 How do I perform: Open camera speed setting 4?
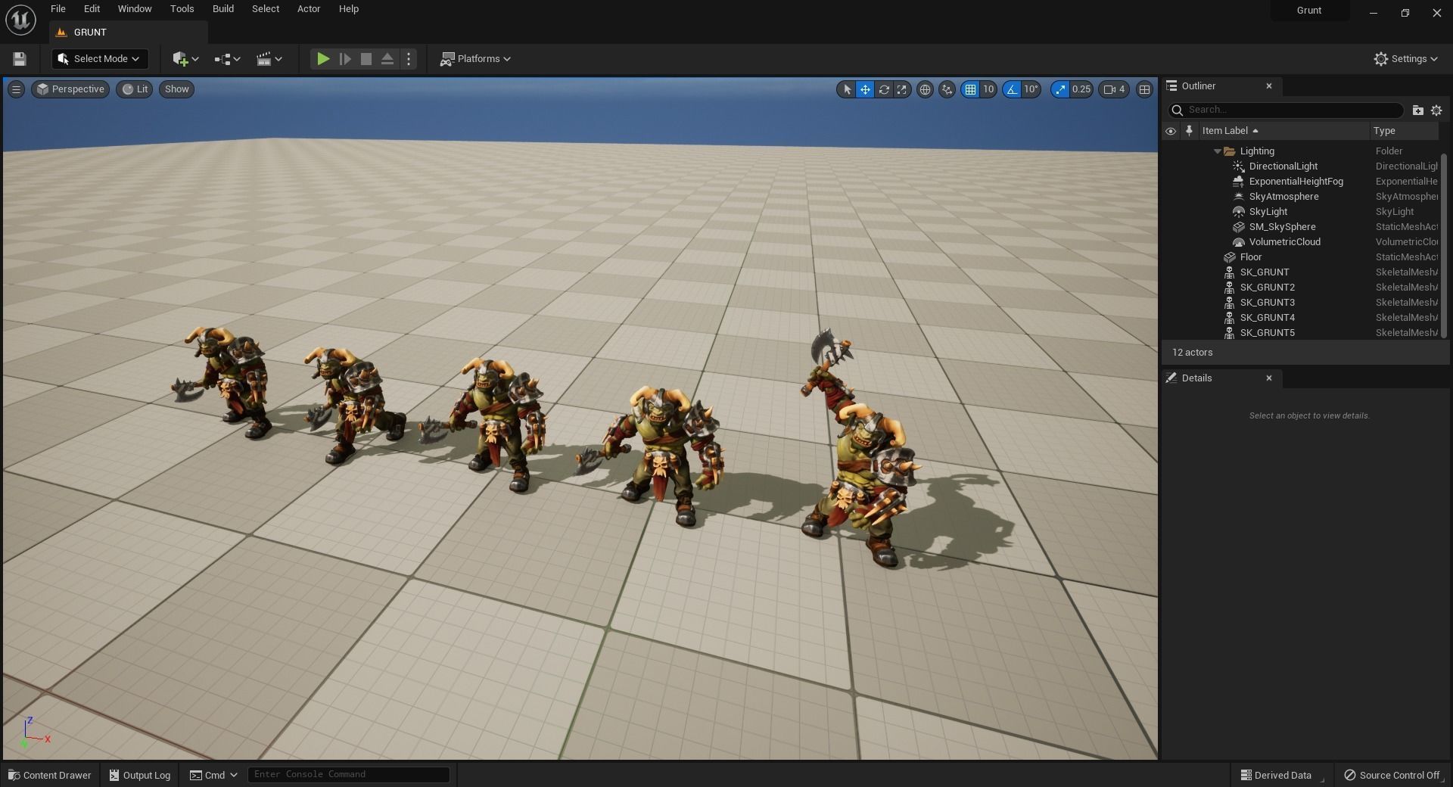click(1114, 89)
